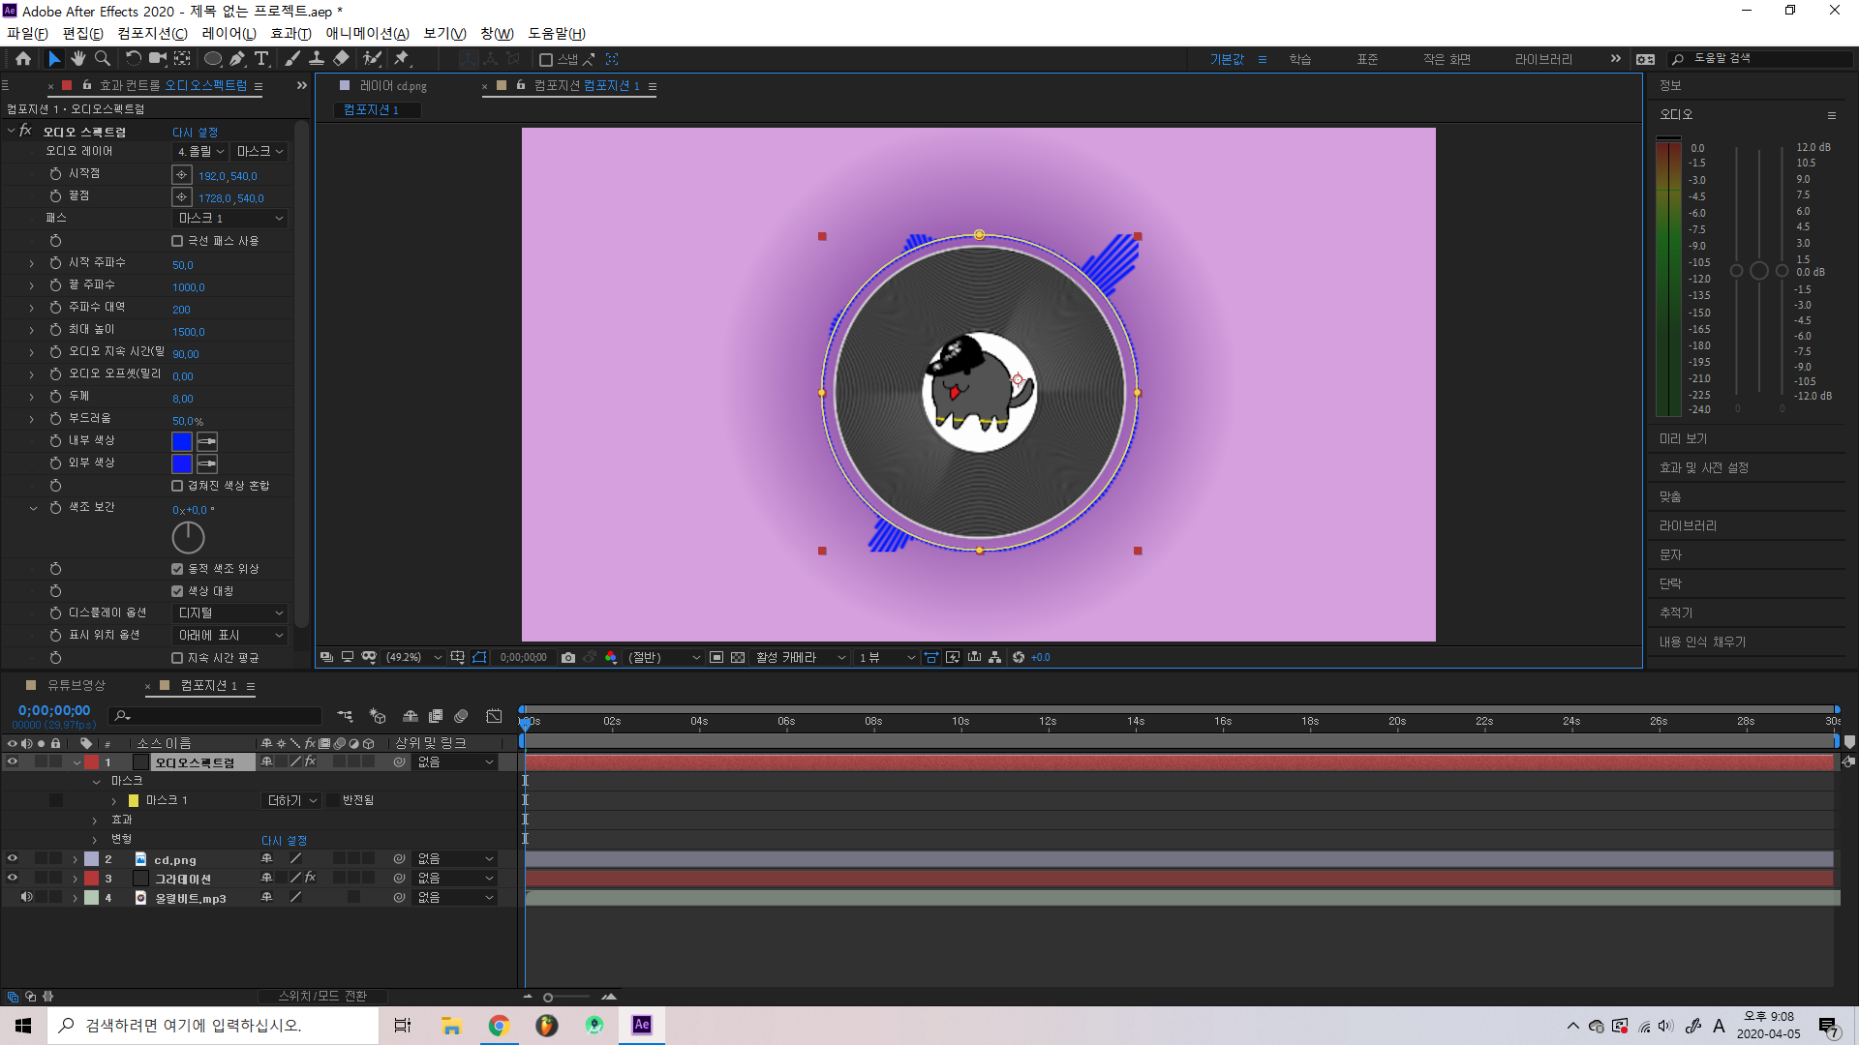Enable the overlapping color blend checkbox
The width and height of the screenshot is (1859, 1045).
coord(177,486)
